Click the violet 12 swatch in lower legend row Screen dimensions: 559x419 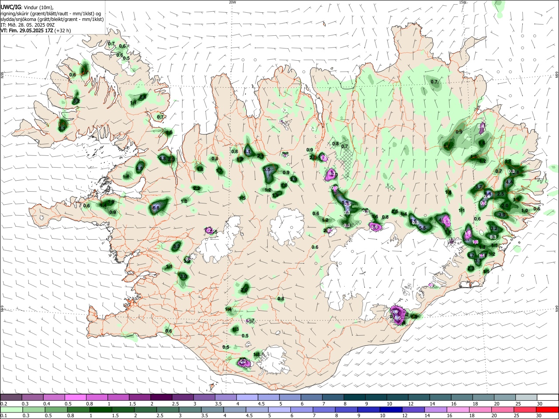coord(414,409)
